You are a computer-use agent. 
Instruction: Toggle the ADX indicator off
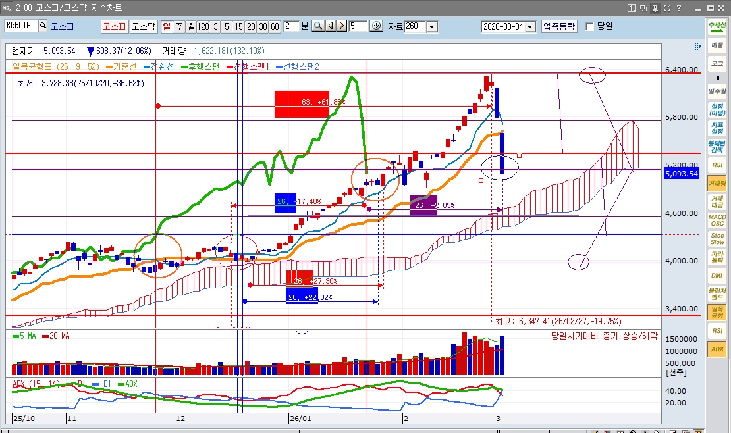pyautogui.click(x=717, y=349)
